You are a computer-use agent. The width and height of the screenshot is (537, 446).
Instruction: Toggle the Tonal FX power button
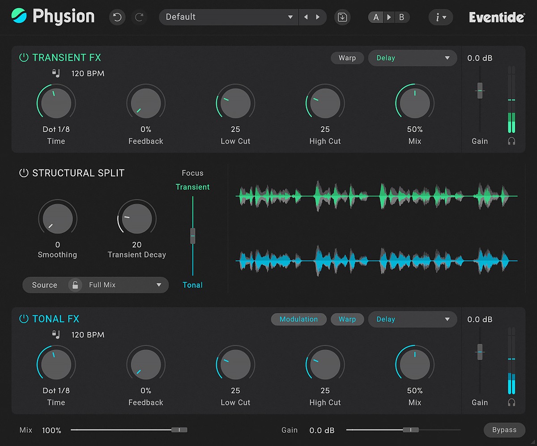point(23,319)
